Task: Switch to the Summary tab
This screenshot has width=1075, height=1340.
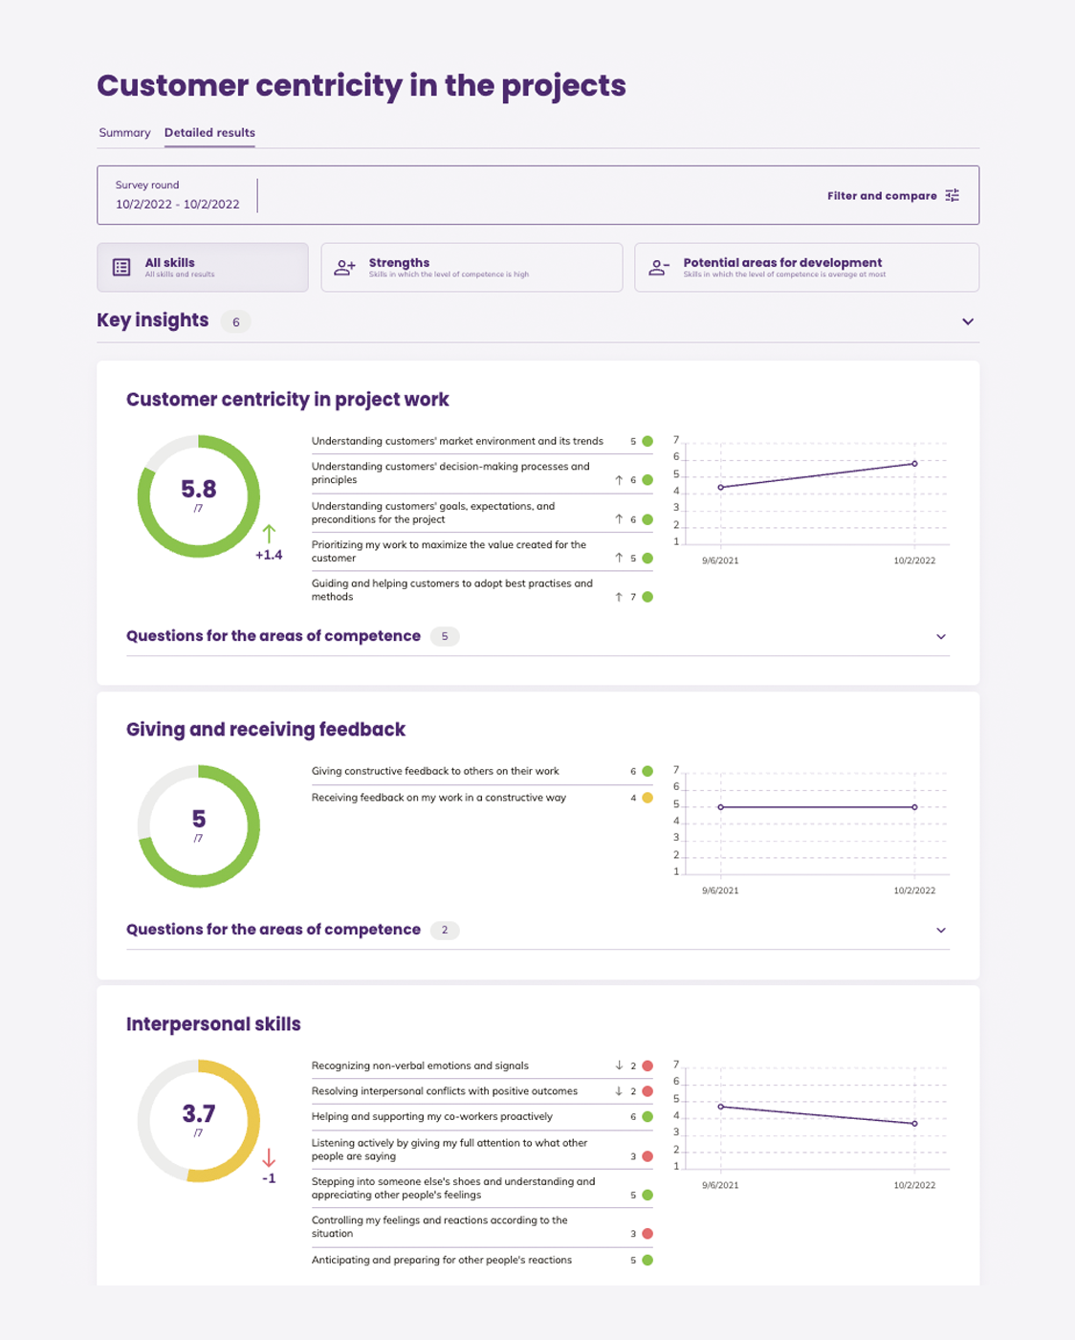Action: click(x=124, y=133)
